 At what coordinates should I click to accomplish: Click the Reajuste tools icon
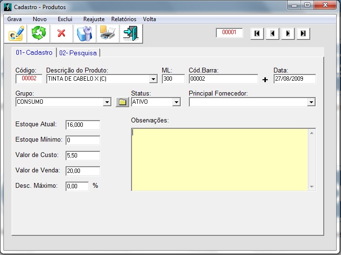point(84,33)
